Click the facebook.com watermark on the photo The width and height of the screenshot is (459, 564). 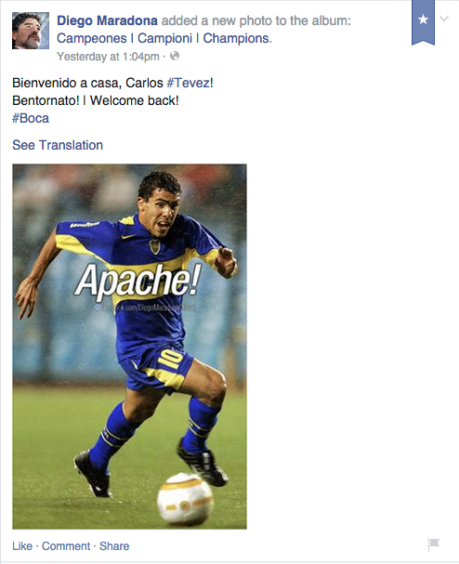pos(145,308)
